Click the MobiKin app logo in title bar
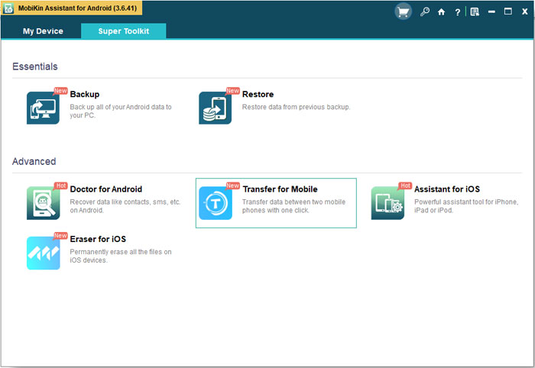The width and height of the screenshot is (535, 368). click(8, 8)
